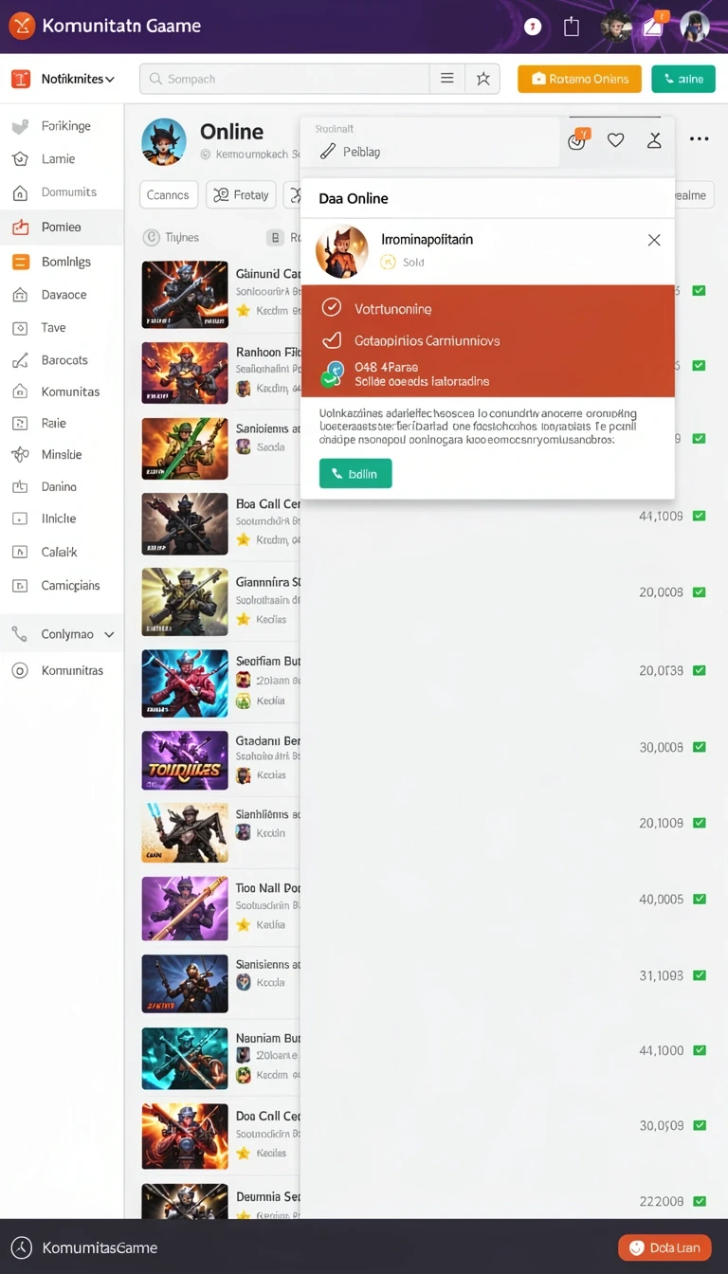Click the Daa Online heading
Screen dimensions: 728x1274
354,199
